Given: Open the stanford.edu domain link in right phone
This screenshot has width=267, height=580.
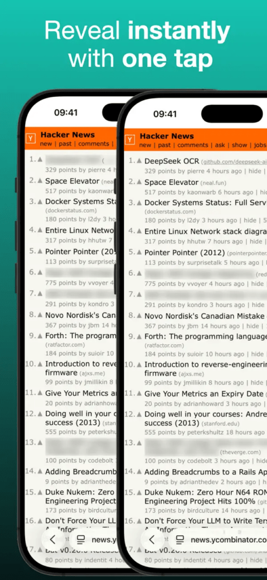Looking at the screenshot, I should pos(219,424).
